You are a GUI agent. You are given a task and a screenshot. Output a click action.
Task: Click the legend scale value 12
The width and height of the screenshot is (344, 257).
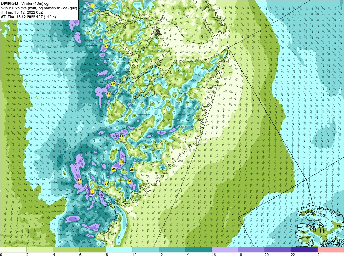click(161, 255)
